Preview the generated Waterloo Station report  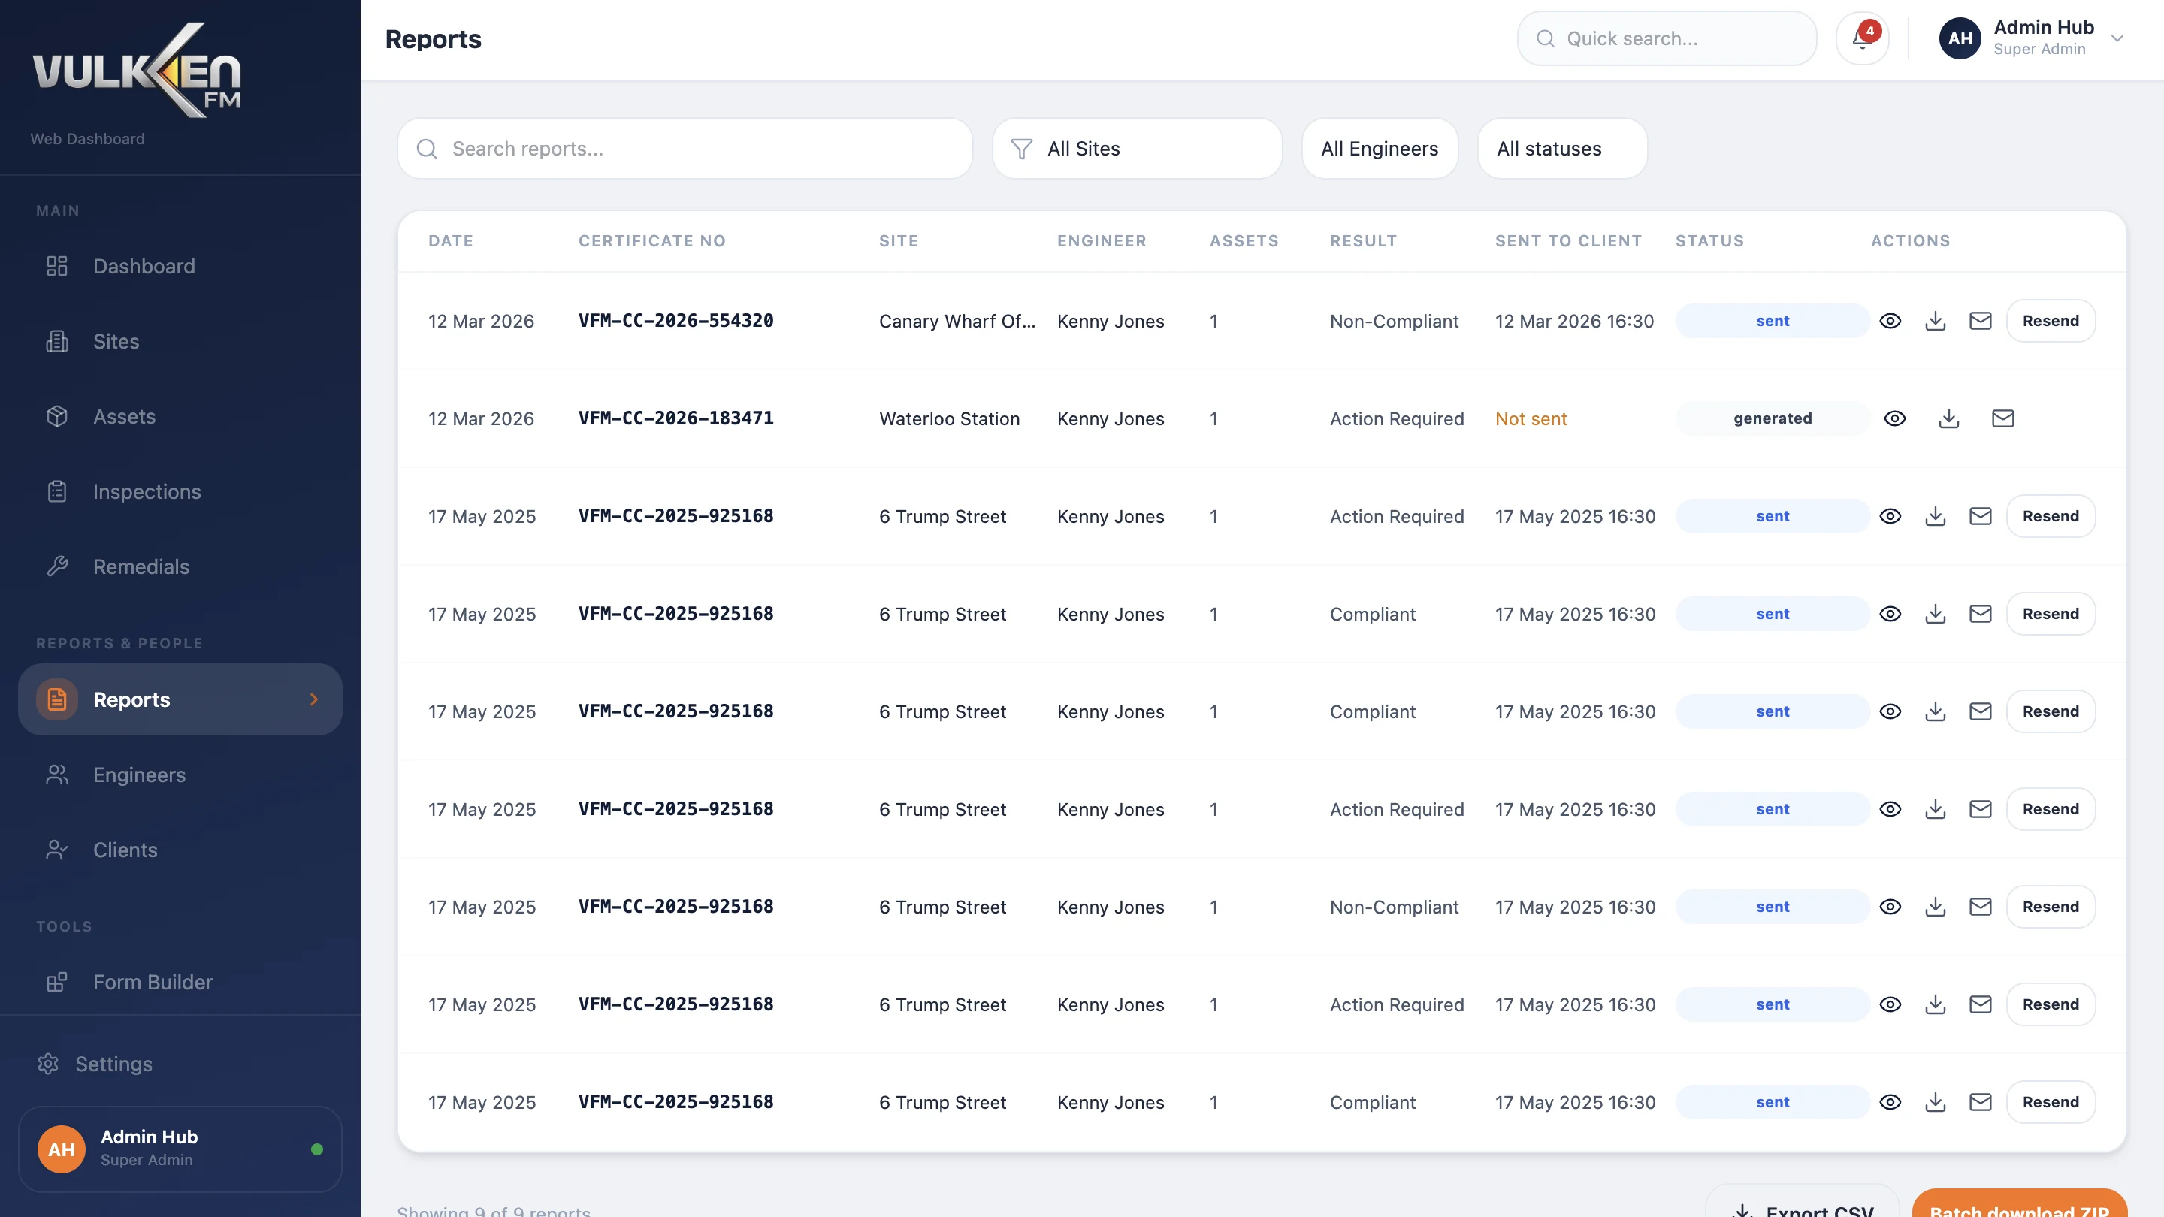coord(1895,418)
